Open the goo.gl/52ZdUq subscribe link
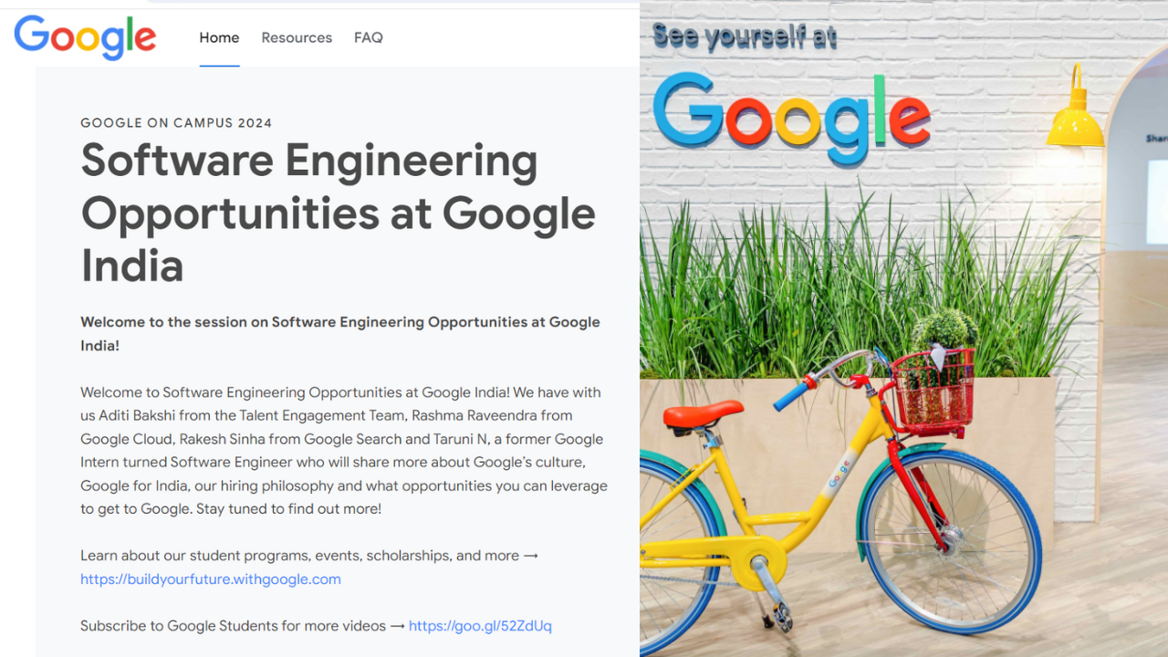The image size is (1168, 657). (x=480, y=626)
